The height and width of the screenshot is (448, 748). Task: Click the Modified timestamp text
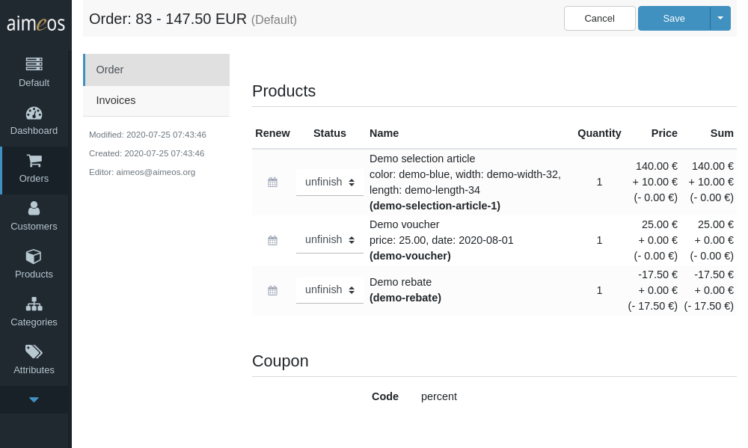147,135
